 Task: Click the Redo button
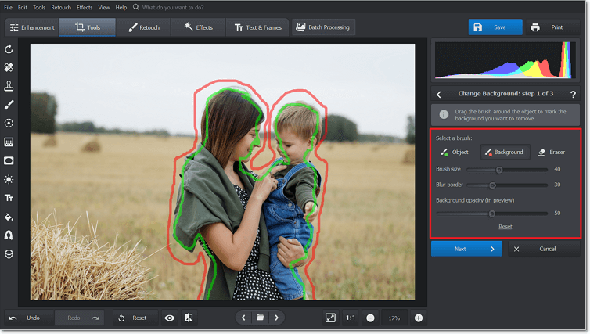point(80,318)
